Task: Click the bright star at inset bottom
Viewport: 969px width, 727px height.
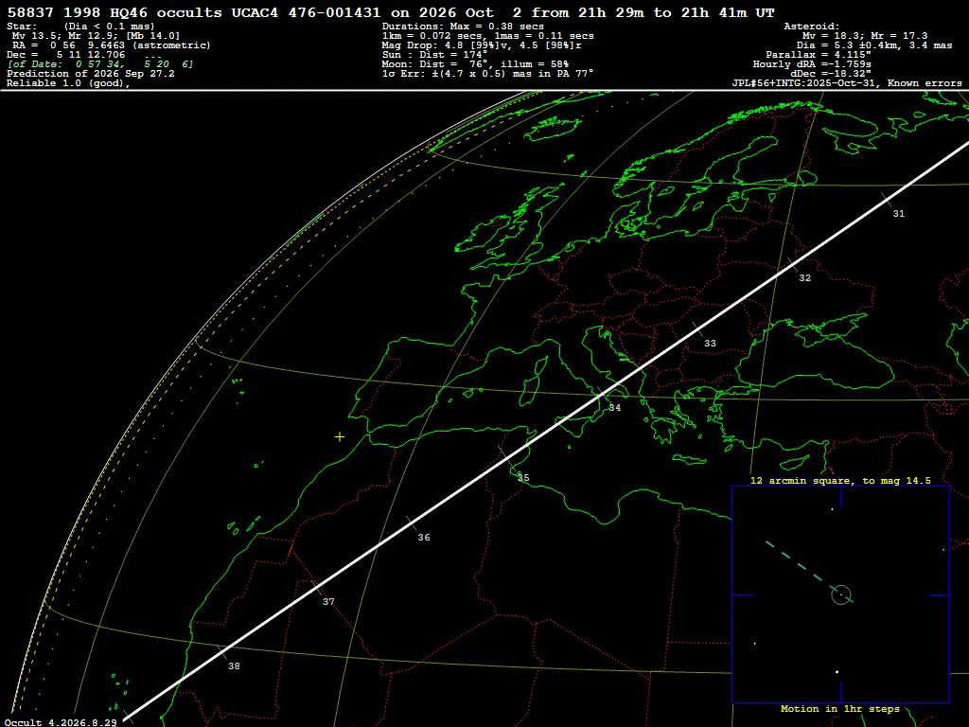Action: 837,672
